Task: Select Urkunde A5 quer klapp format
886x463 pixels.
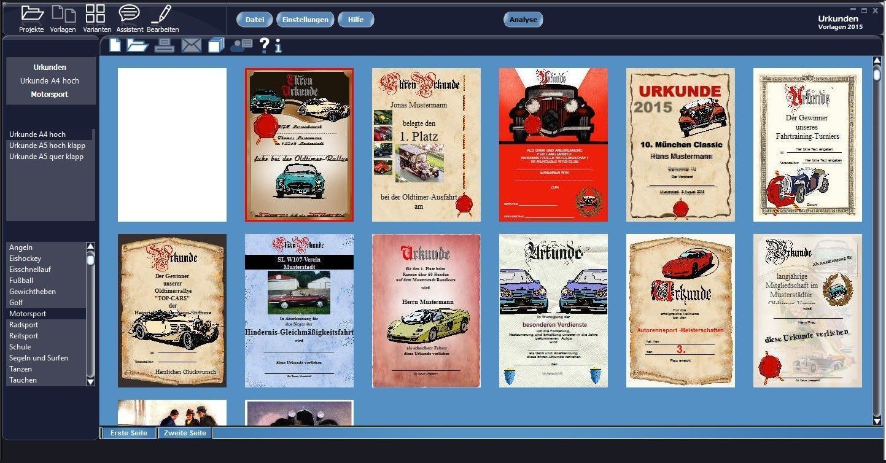Action: click(47, 157)
